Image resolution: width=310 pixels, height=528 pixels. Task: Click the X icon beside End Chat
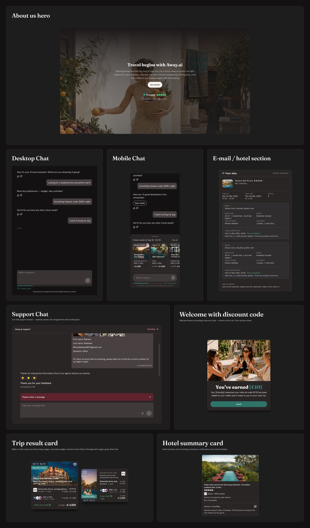click(157, 329)
